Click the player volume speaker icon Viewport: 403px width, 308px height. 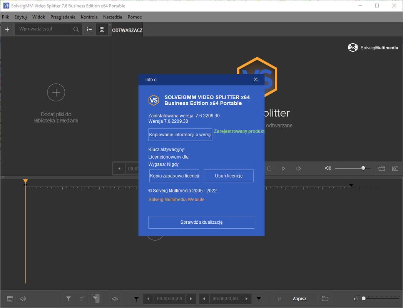coord(328,168)
